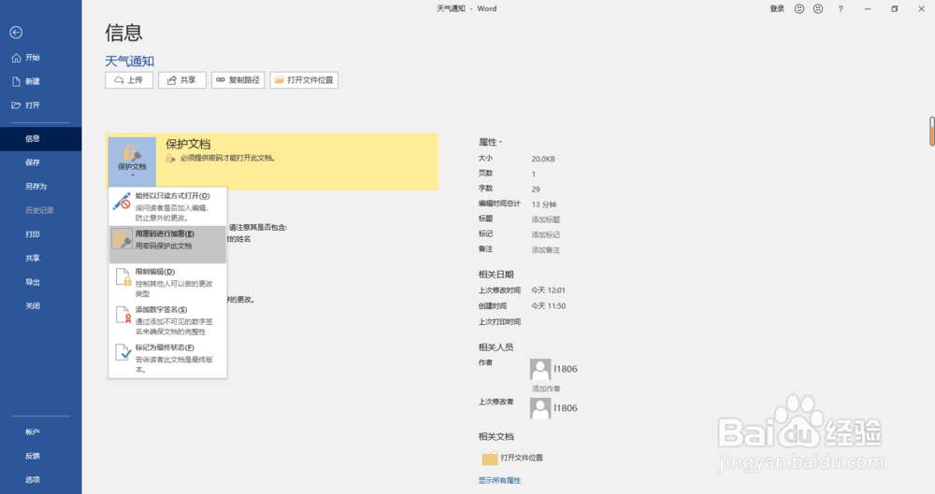
Task: Select the 信息 tab in sidebar
Action: pyautogui.click(x=40, y=139)
